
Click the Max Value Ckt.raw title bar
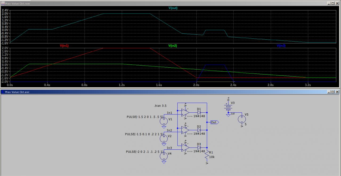pyautogui.click(x=170, y=4)
